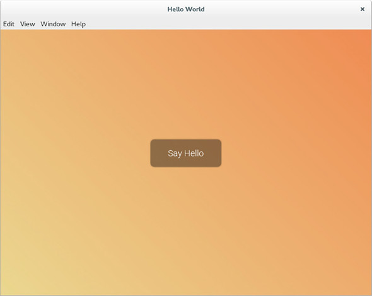Expand the View menu entries
The height and width of the screenshot is (296, 372).
tap(28, 24)
